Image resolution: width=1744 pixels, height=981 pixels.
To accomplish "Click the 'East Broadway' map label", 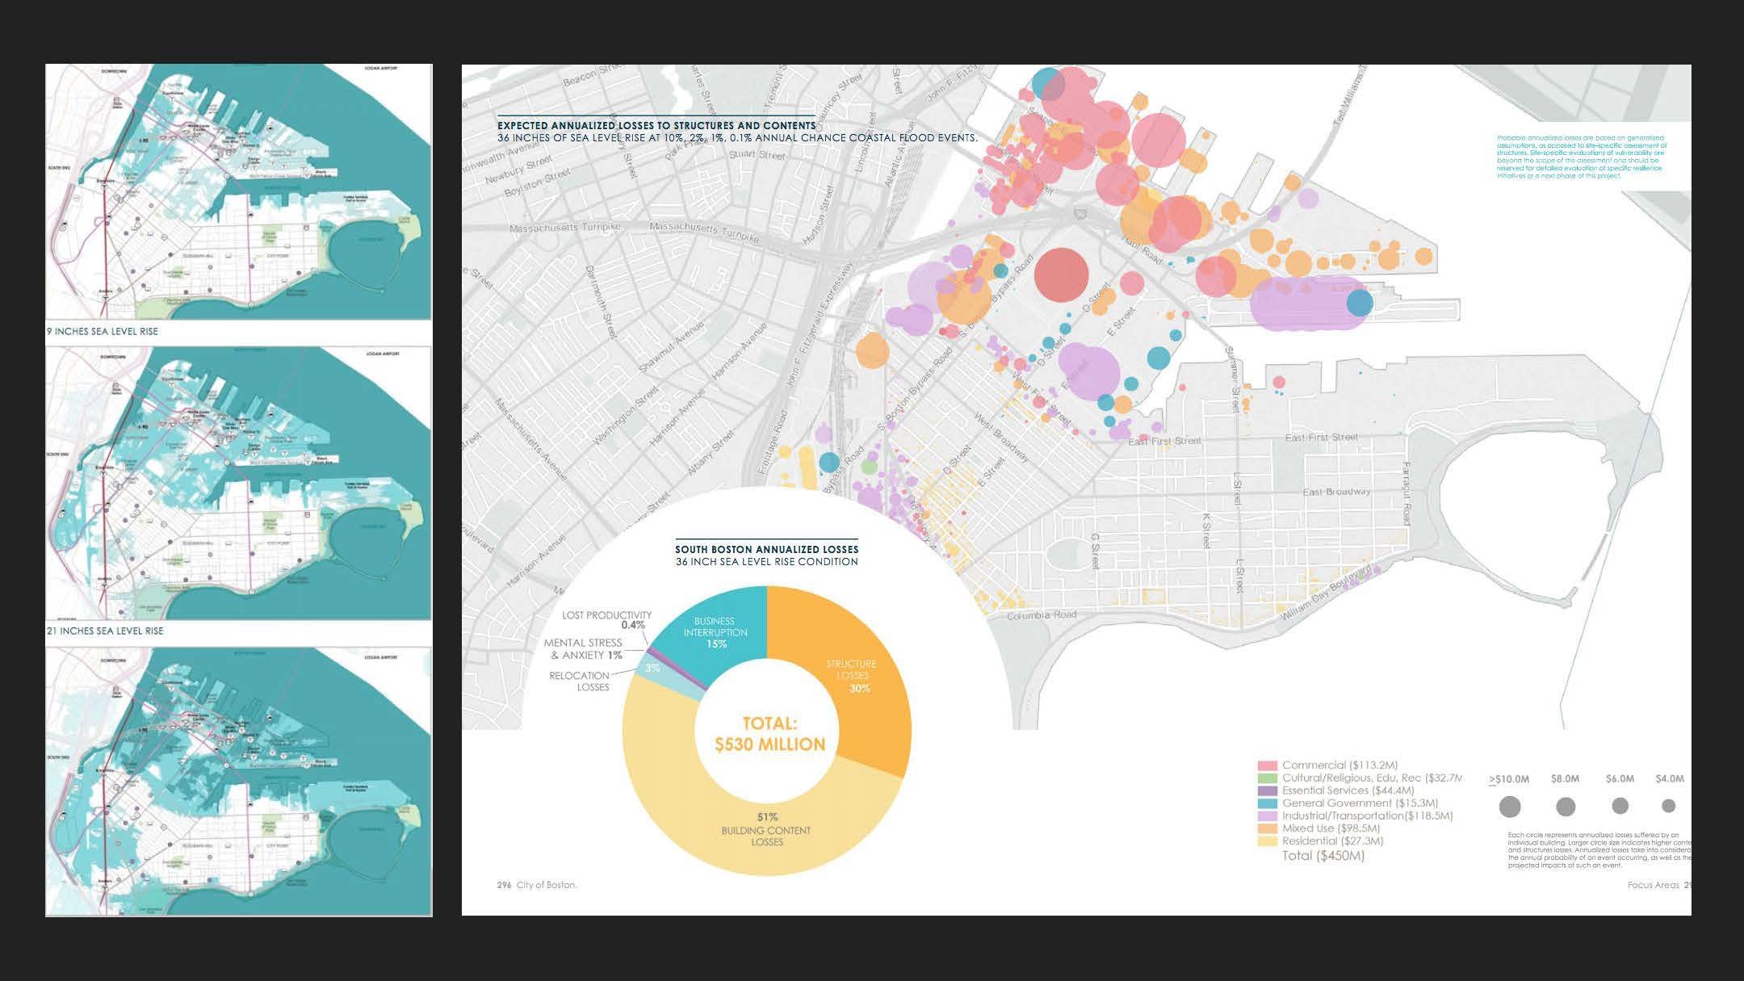I will (1337, 492).
